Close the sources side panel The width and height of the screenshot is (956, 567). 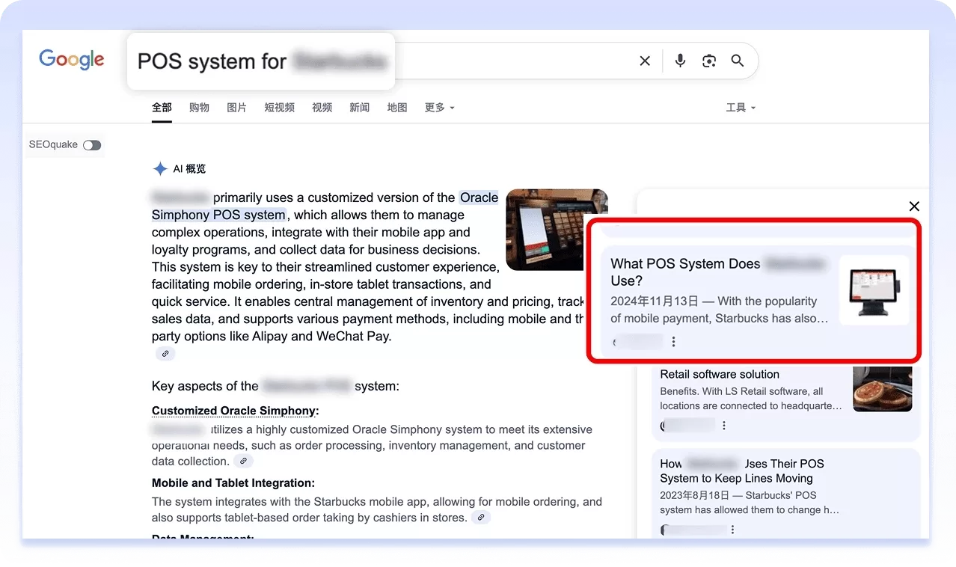913,206
